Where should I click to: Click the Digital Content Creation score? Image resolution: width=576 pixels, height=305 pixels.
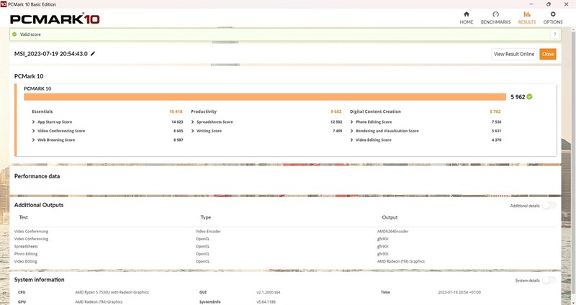(x=495, y=111)
